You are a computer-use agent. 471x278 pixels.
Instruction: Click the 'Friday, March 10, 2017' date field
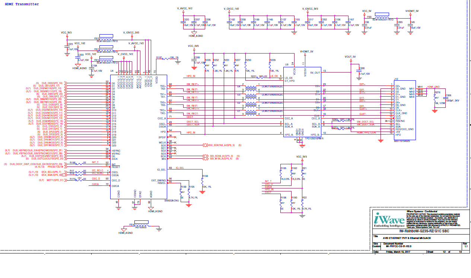point(397,251)
